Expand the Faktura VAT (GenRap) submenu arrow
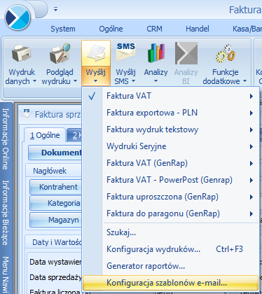The height and width of the screenshot is (294, 262). (x=251, y=163)
